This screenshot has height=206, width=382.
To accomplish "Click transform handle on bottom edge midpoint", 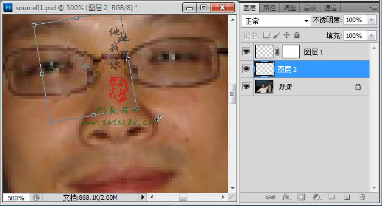I will pos(93,115).
